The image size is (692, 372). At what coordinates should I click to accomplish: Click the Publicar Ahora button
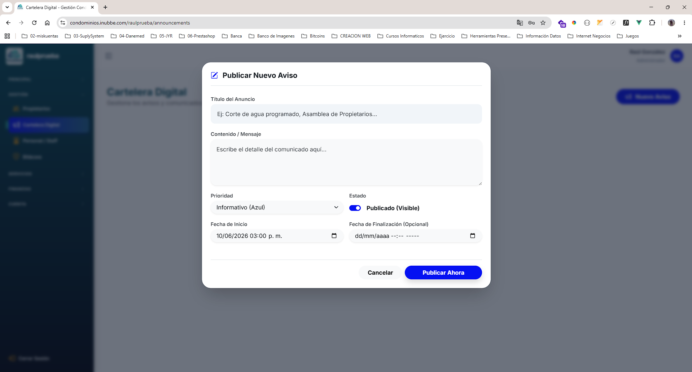point(443,273)
